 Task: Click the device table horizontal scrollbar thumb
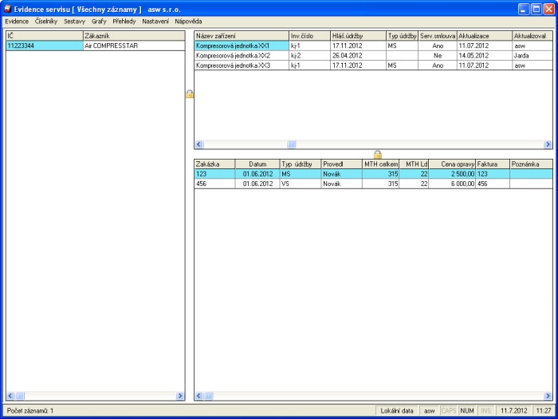(291, 144)
